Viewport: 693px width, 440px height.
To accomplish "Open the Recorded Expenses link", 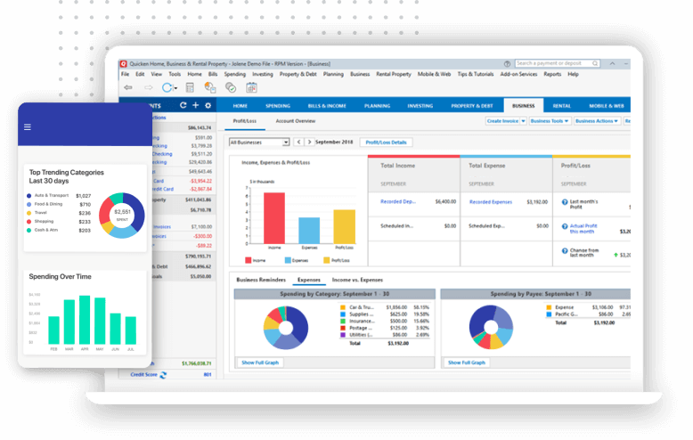I will tap(491, 202).
